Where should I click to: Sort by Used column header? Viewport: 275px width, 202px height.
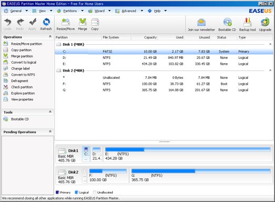click(x=171, y=37)
